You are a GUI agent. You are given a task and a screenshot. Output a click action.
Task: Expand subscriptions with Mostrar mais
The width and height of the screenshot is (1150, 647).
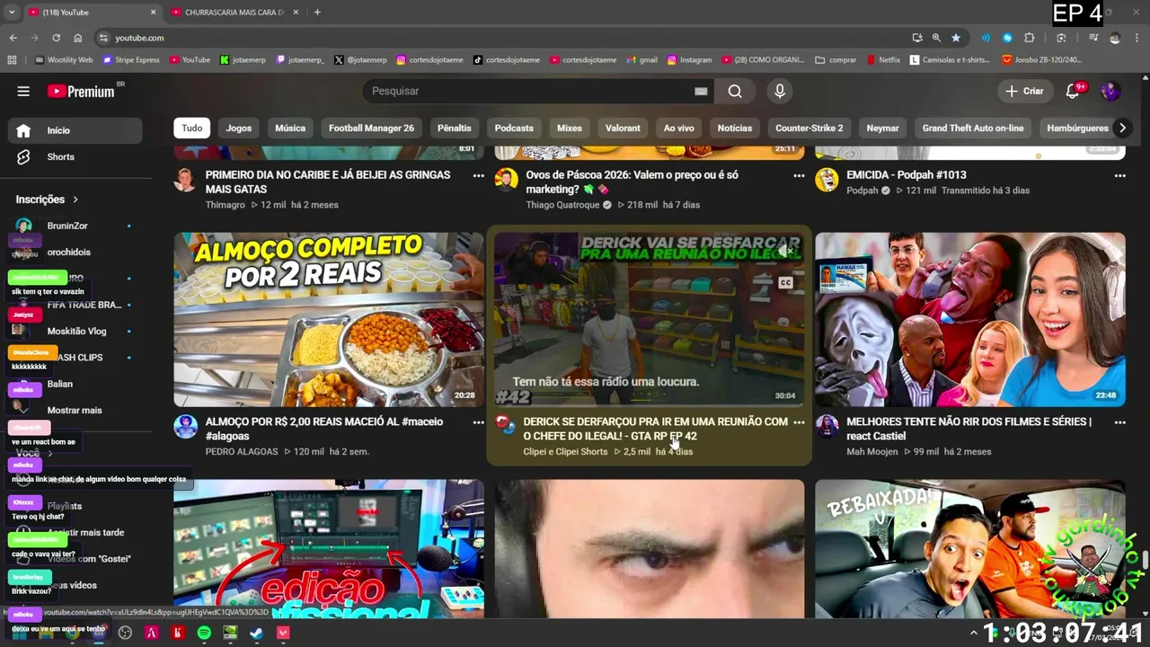point(75,410)
